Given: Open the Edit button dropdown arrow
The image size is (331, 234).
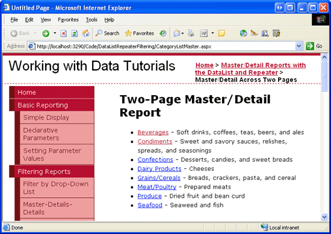Looking at the screenshot, I should (212, 33).
